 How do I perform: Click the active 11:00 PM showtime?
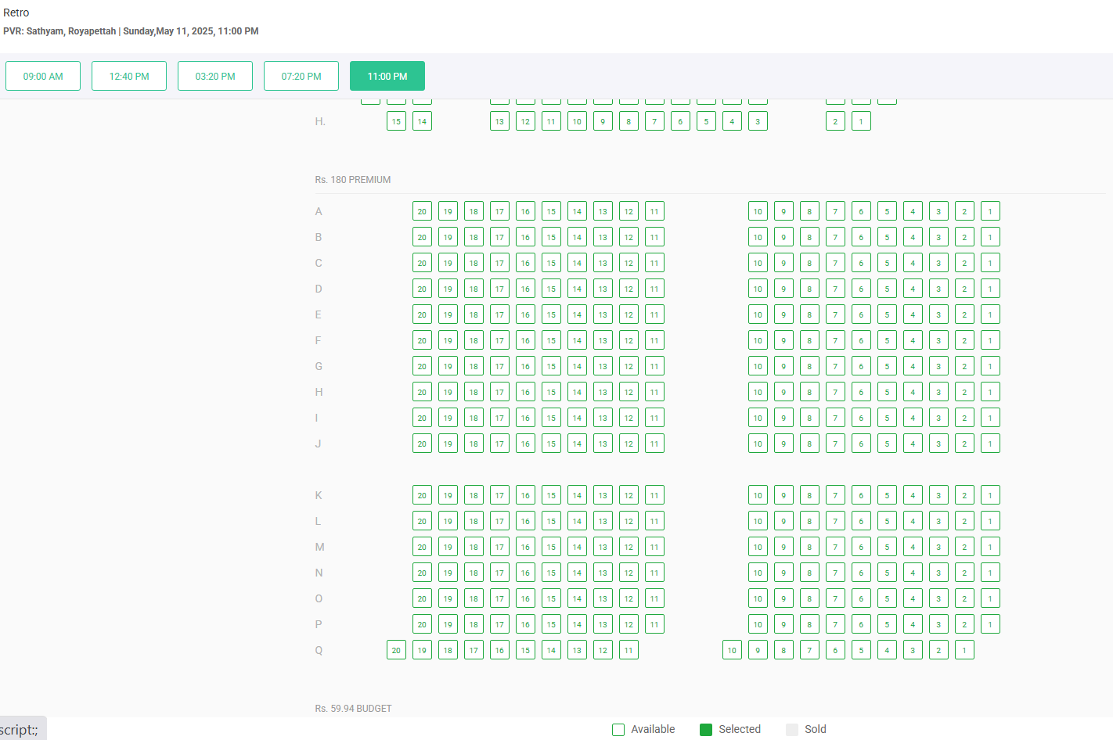[x=387, y=76]
